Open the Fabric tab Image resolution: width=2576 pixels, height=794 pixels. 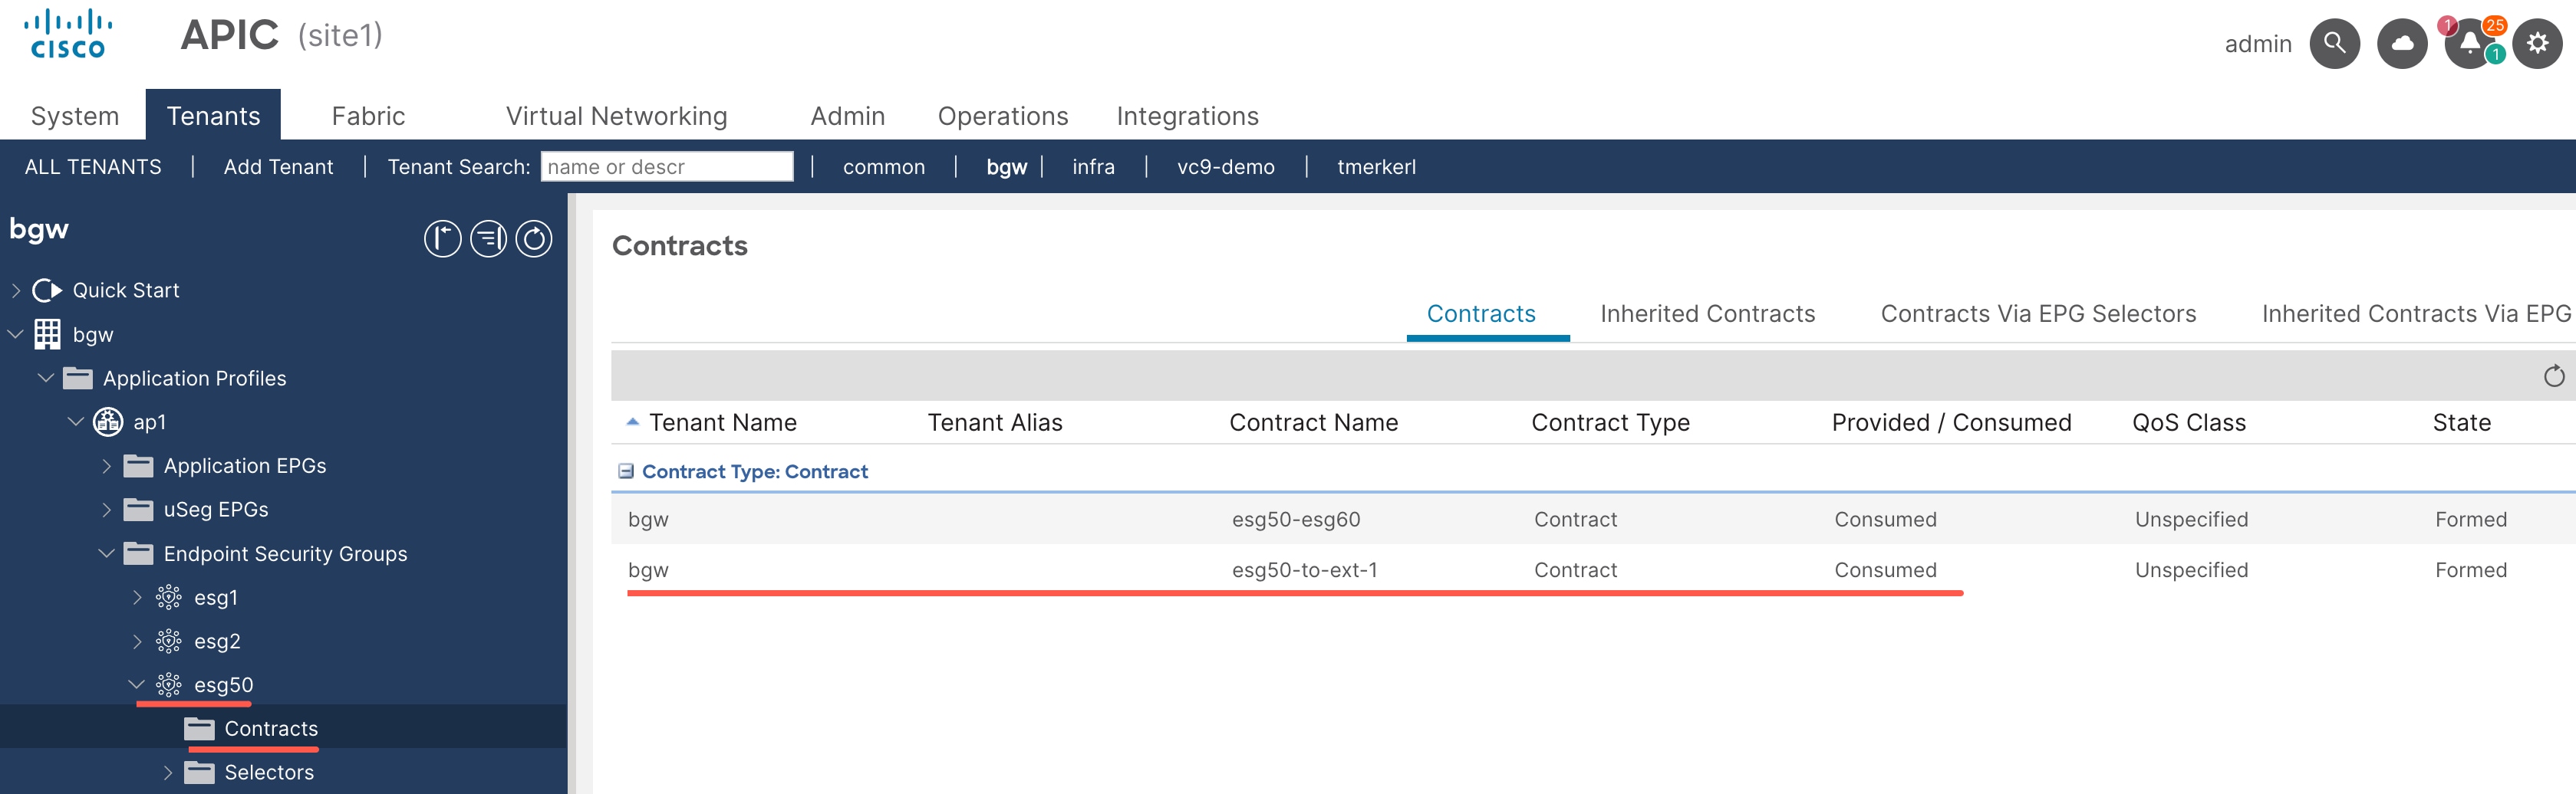pyautogui.click(x=368, y=116)
